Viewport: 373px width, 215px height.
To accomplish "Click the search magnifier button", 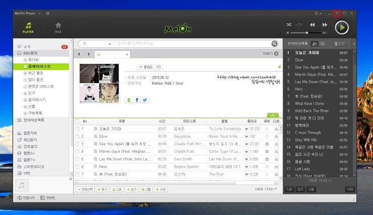I will pyautogui.click(x=274, y=43).
